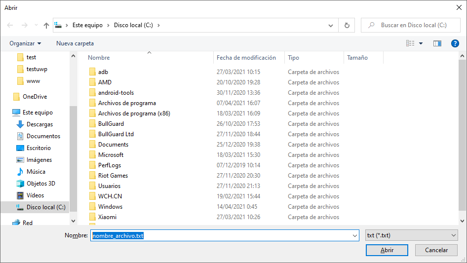Go forward with the right arrow
Viewport: 467px width, 263px height.
click(24, 25)
